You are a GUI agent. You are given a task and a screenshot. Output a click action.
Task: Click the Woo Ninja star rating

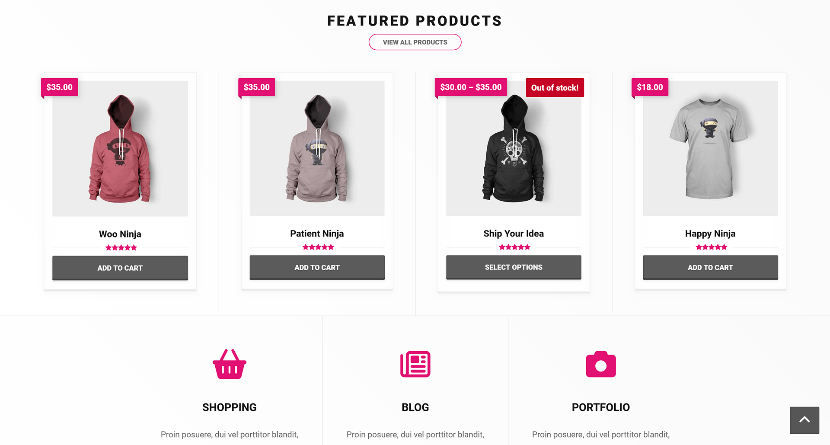click(121, 248)
